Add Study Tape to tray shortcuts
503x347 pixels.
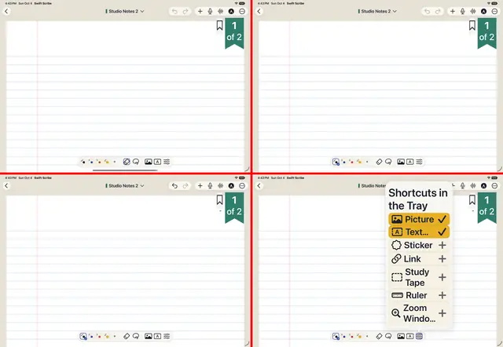tap(419, 277)
